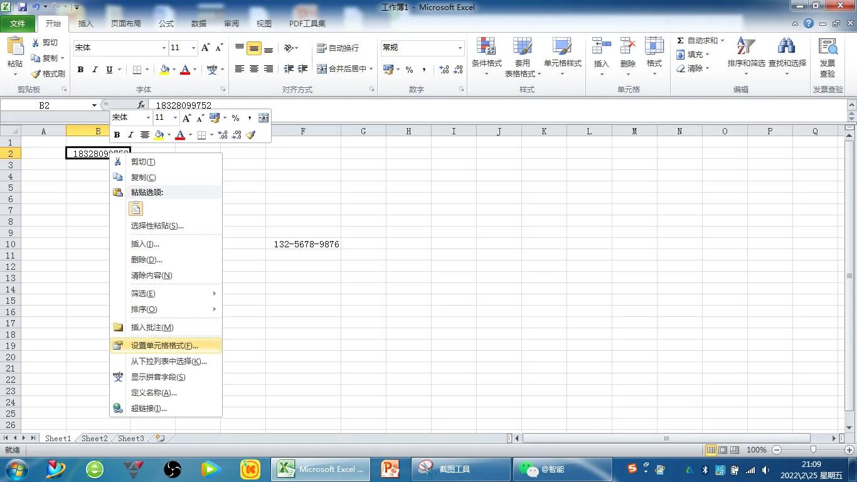
Task: Toggle middle vertical alignment in ribbon
Action: click(x=253, y=48)
